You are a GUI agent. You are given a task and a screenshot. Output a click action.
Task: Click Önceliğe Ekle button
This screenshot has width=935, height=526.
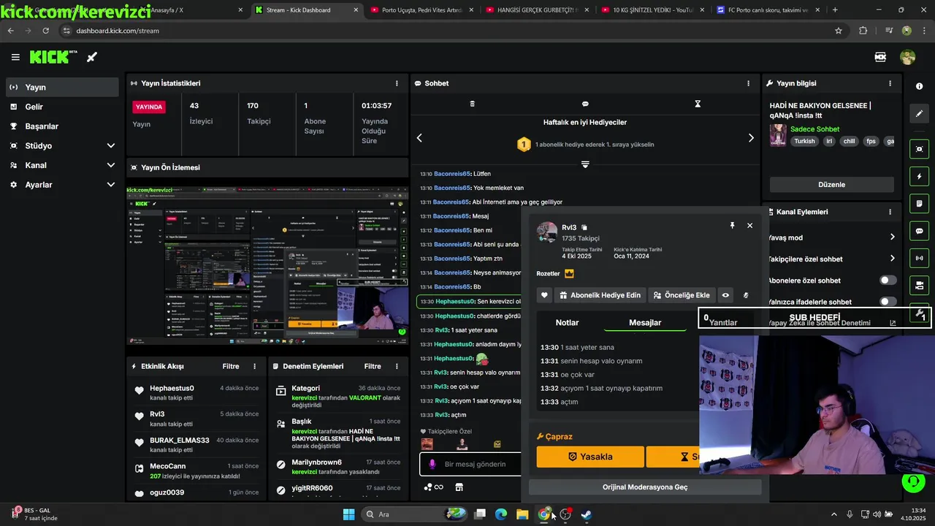[x=682, y=295]
